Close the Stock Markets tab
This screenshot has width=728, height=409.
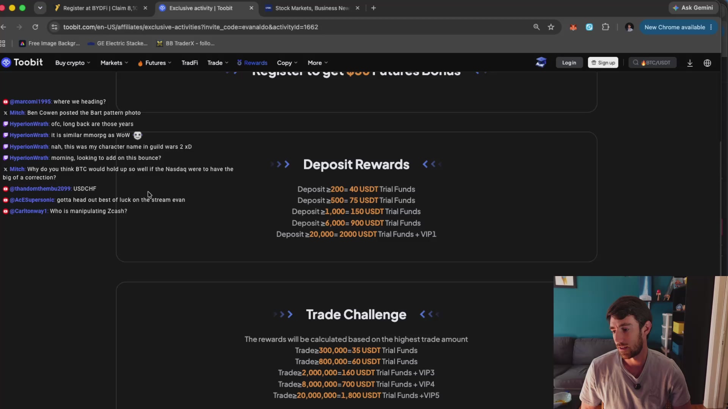click(x=357, y=8)
